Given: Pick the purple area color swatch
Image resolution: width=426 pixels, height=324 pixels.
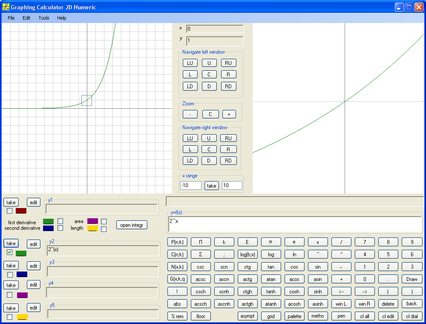Looking at the screenshot, I should pos(92,221).
